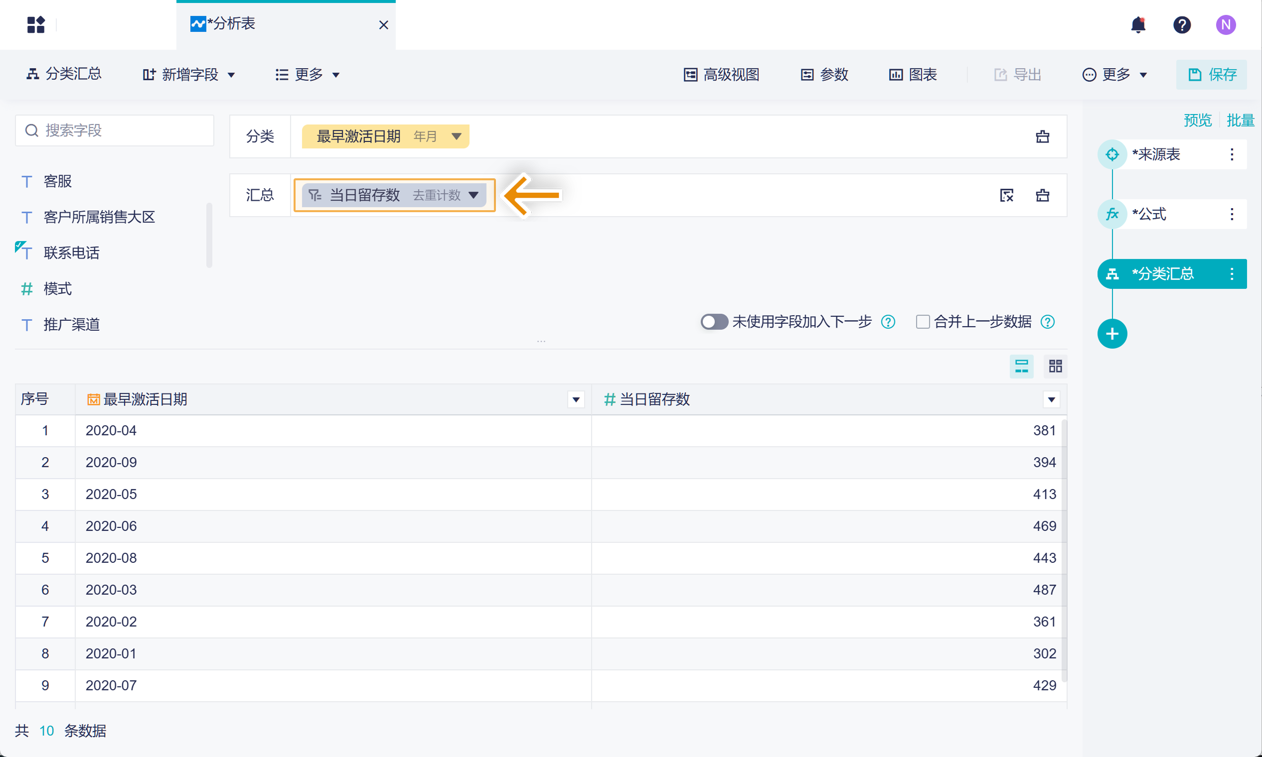Open 来源表 step options menu

[x=1232, y=154]
